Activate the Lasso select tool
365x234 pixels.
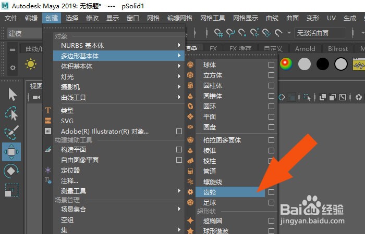(11, 113)
